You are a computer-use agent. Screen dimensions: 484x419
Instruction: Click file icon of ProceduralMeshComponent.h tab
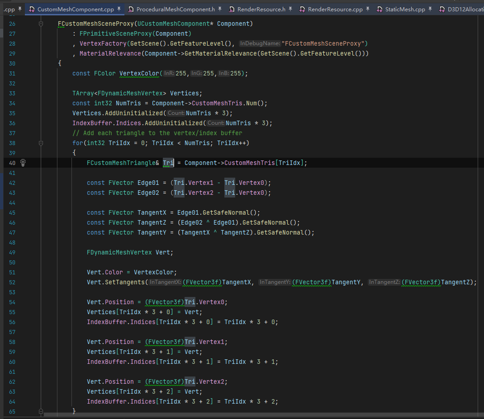coord(131,9)
